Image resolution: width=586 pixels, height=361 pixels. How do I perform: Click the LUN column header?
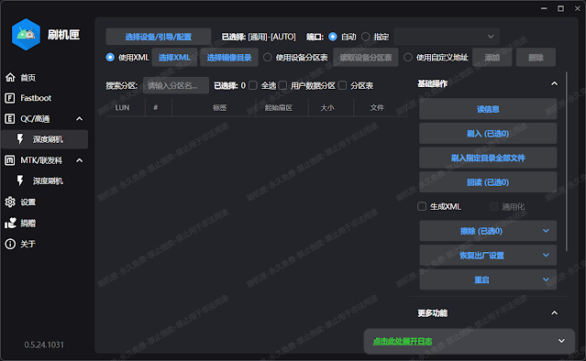[x=122, y=108]
